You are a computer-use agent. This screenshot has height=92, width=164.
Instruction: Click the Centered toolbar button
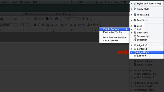52,25
